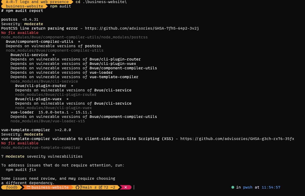The image size is (305, 196).
Task: Click the 'npm audit' command at top
Action: [x=60, y=6]
